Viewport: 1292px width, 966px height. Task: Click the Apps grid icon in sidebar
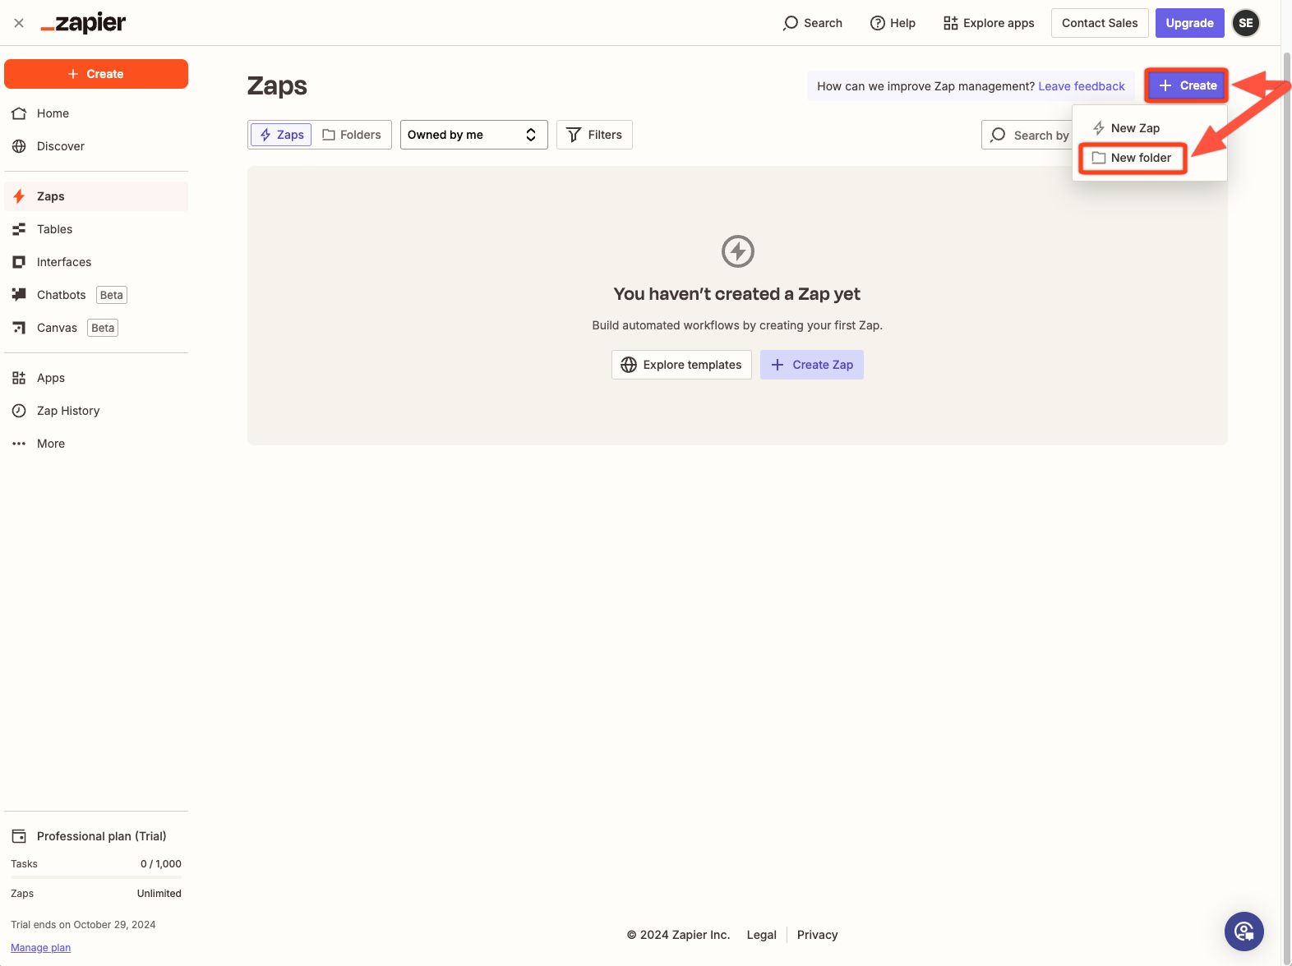(x=19, y=378)
